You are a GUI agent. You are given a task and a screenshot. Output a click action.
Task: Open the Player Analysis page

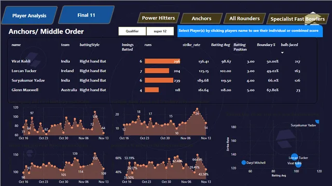pyautogui.click(x=30, y=16)
